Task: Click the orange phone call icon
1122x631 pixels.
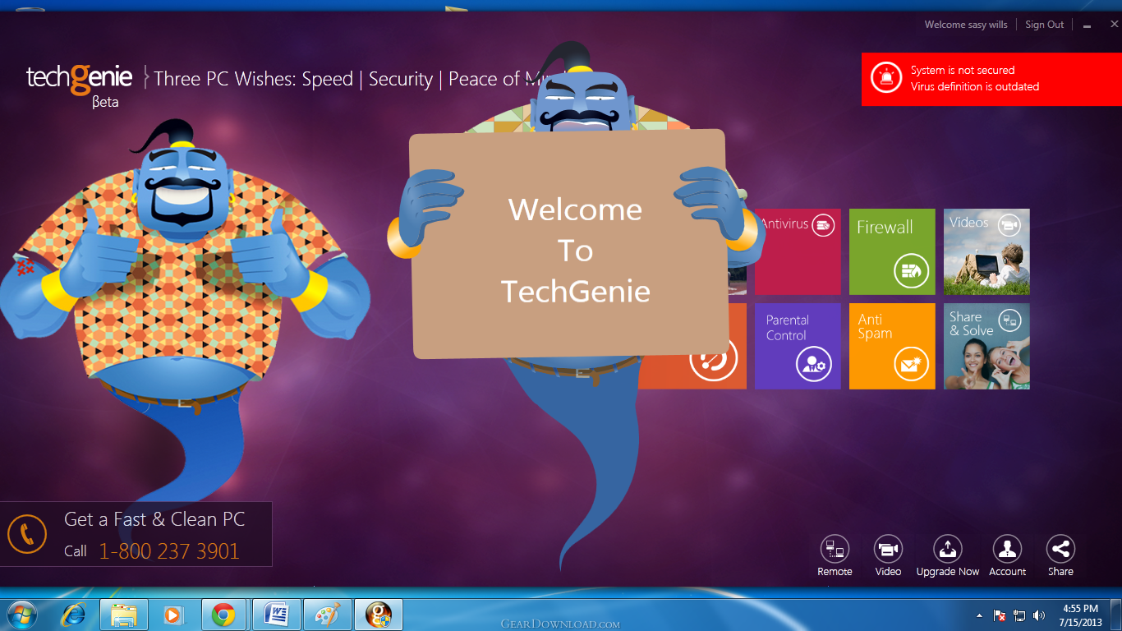Action: click(28, 534)
